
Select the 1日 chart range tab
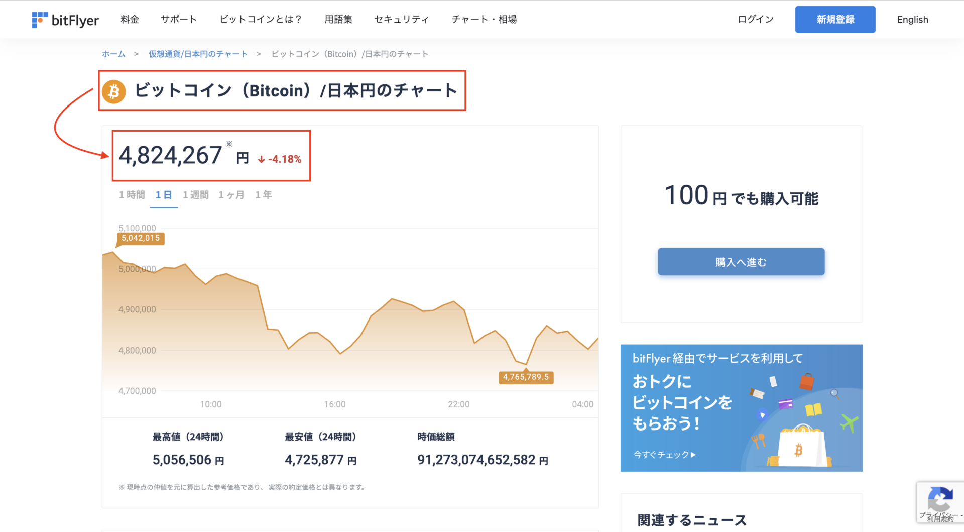point(164,195)
